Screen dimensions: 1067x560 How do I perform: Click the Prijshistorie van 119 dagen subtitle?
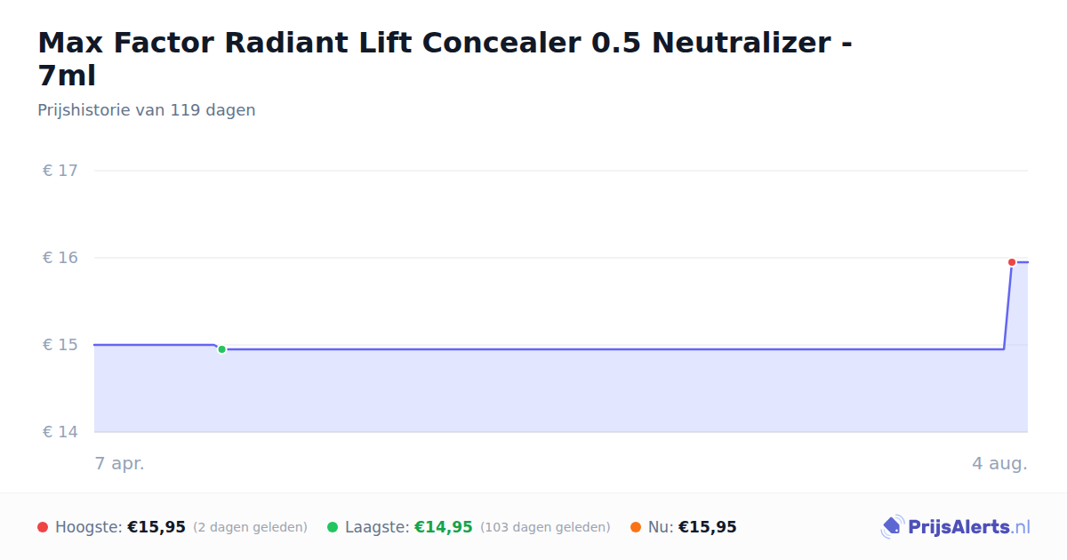(x=147, y=110)
